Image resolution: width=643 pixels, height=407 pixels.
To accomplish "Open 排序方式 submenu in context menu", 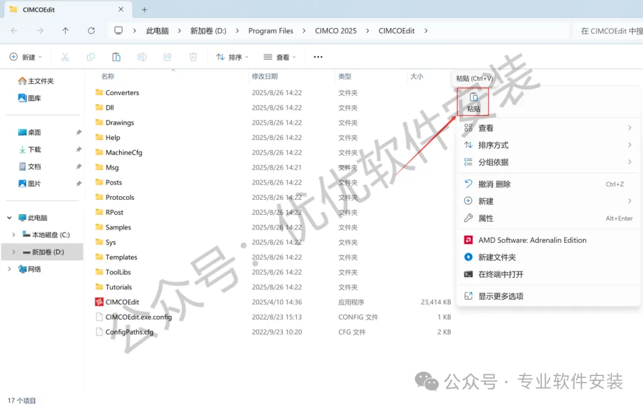I will [x=548, y=145].
